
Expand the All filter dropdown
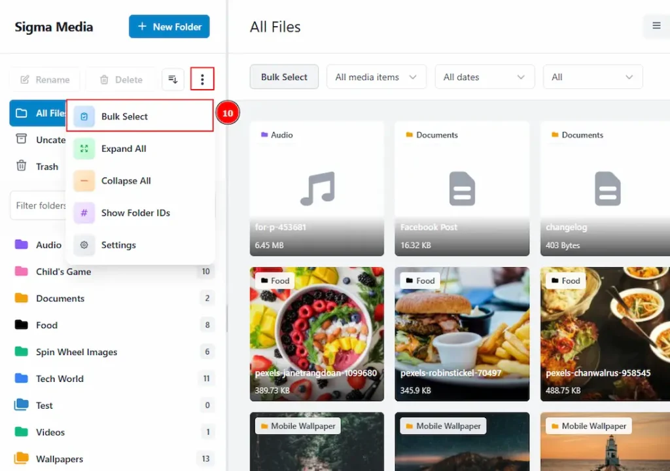tap(592, 77)
